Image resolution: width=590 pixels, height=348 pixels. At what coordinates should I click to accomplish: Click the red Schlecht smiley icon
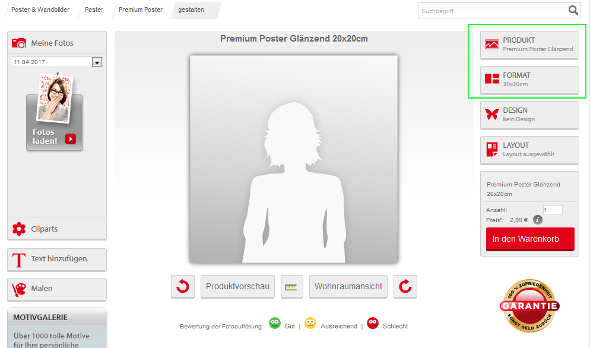pos(373,323)
